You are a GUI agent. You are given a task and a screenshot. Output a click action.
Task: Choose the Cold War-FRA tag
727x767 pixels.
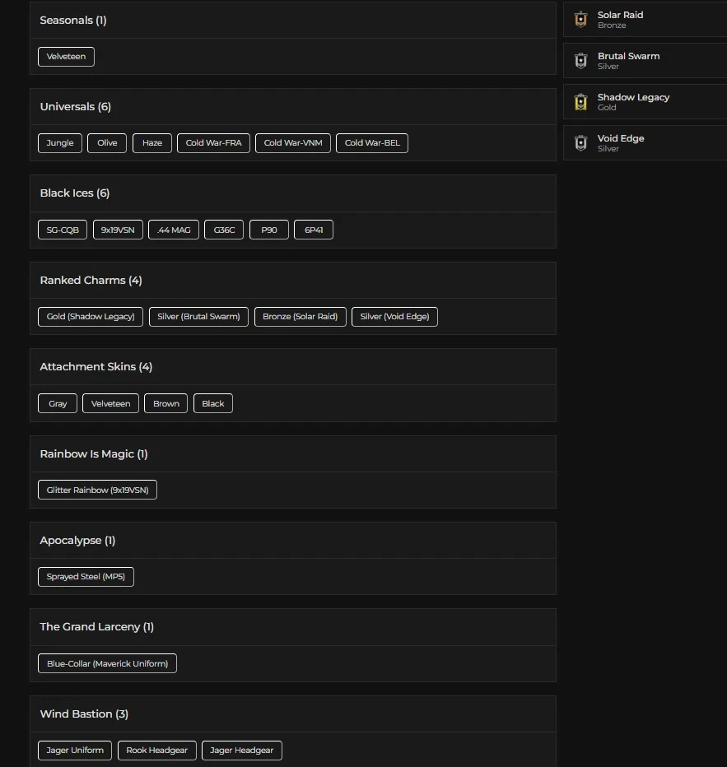pos(213,143)
